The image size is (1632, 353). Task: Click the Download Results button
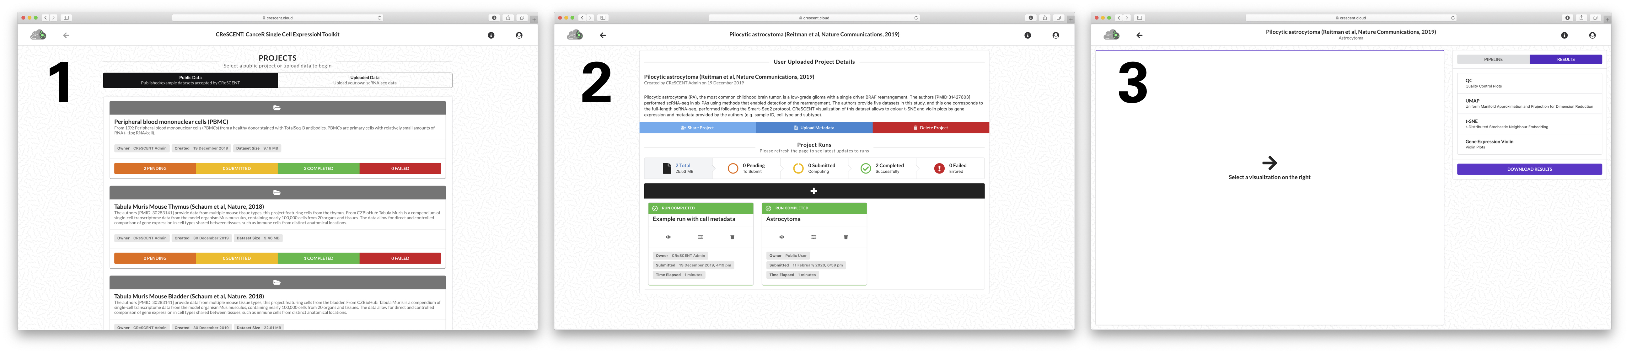coord(1529,169)
